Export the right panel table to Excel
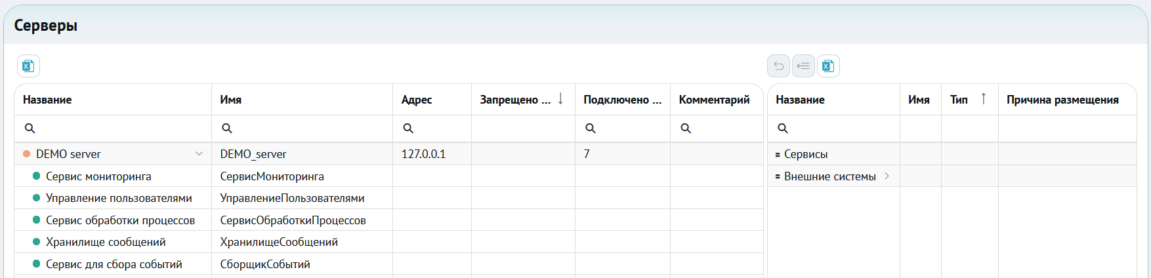The image size is (1151, 278). point(828,66)
